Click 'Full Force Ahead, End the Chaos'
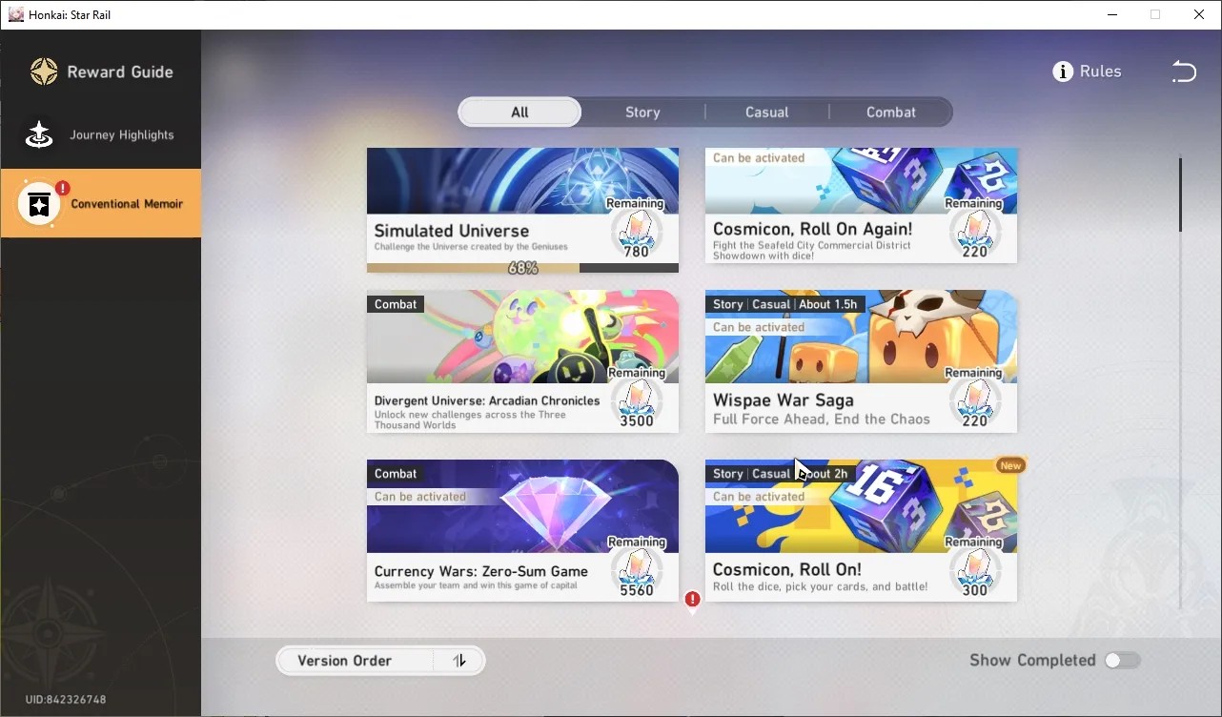 tap(822, 420)
